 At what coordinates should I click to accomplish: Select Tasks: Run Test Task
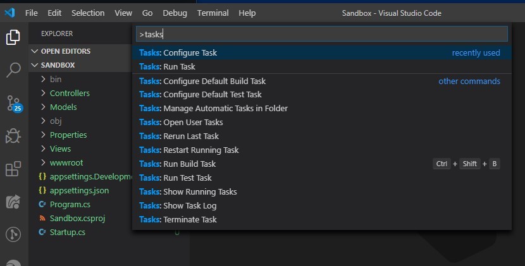coord(322,178)
